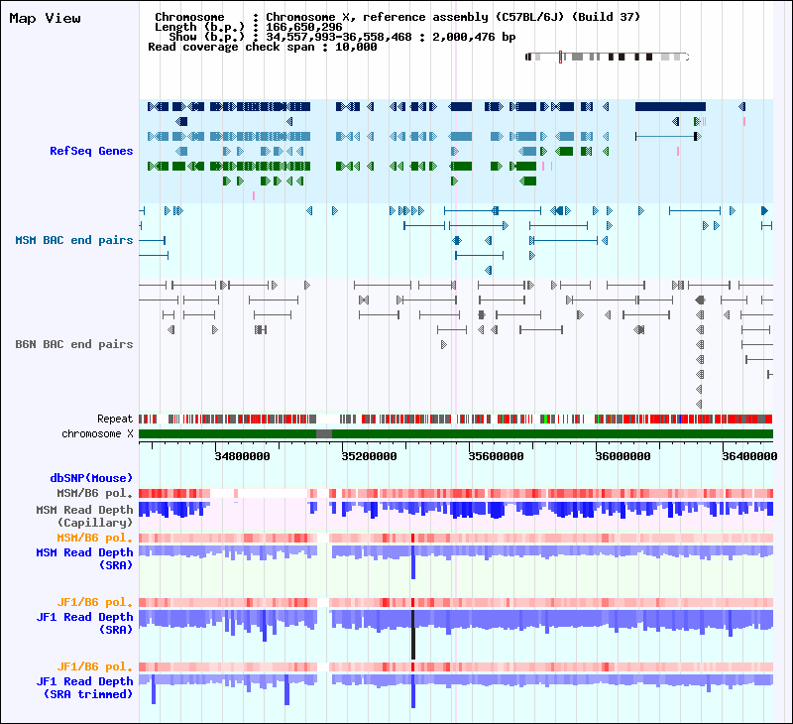Image resolution: width=793 pixels, height=724 pixels.
Task: Click the JF1 Read Depth (SRA trimmed) label
Action: pyautogui.click(x=84, y=687)
